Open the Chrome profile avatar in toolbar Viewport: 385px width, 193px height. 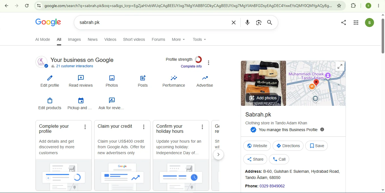pyautogui.click(x=368, y=6)
